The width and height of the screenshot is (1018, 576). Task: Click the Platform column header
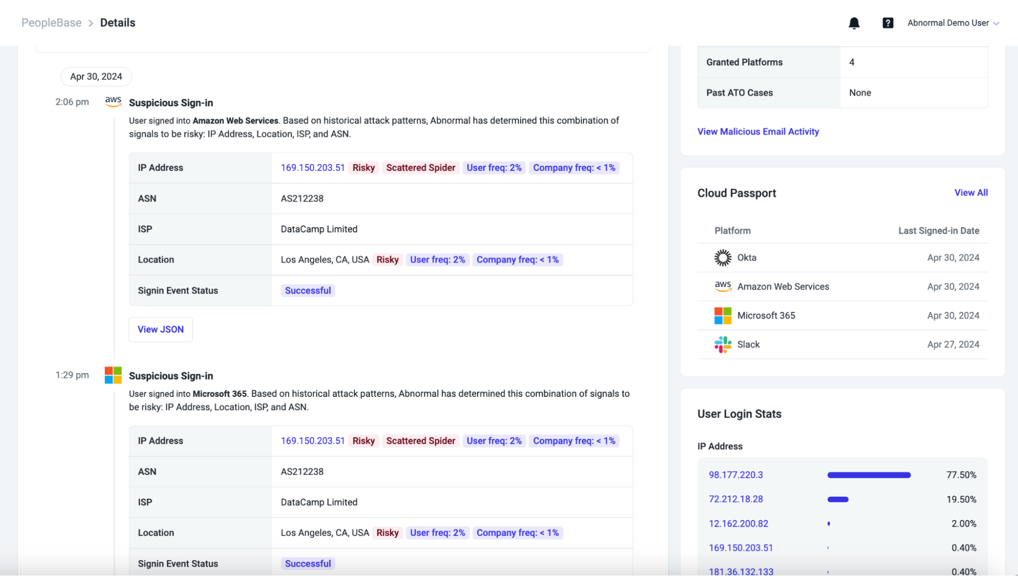pos(732,231)
